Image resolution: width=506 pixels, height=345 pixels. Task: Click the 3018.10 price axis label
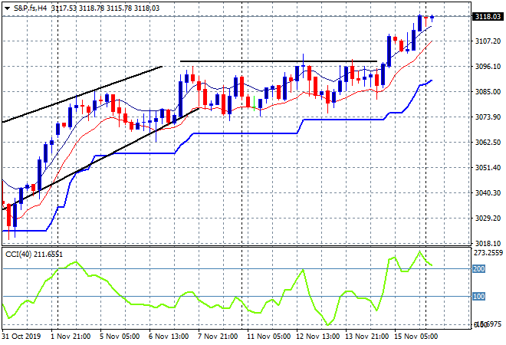coord(488,243)
